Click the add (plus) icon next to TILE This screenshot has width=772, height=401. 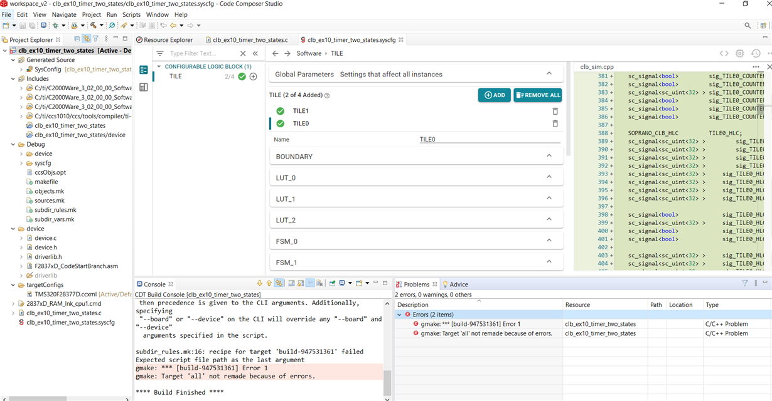254,76
